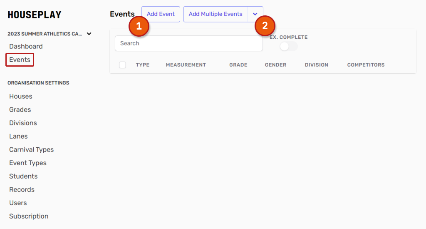Open the Add Multiple Events dropdown arrow

(255, 14)
